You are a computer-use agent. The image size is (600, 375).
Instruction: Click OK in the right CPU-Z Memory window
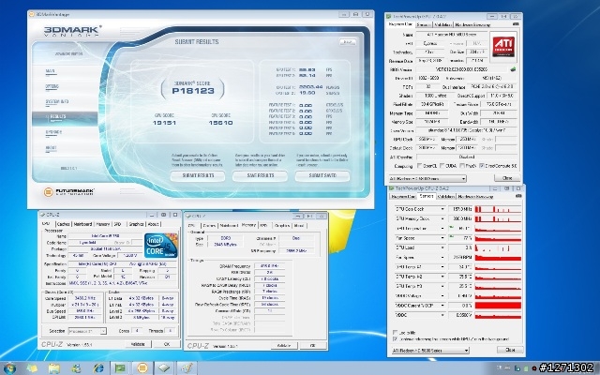[x=312, y=346]
